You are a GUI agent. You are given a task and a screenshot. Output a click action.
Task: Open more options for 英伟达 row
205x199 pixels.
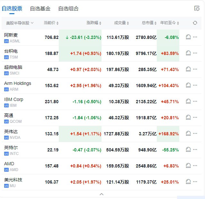[195, 134]
